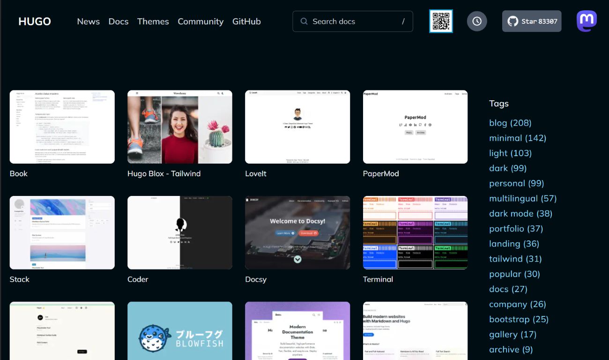Image resolution: width=609 pixels, height=360 pixels.
Task: Filter themes by the minimal tag
Action: (x=518, y=138)
